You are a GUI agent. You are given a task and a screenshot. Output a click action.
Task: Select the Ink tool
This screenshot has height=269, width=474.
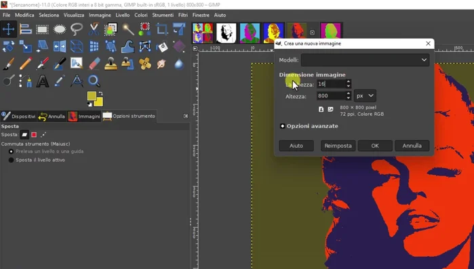[x=60, y=64]
